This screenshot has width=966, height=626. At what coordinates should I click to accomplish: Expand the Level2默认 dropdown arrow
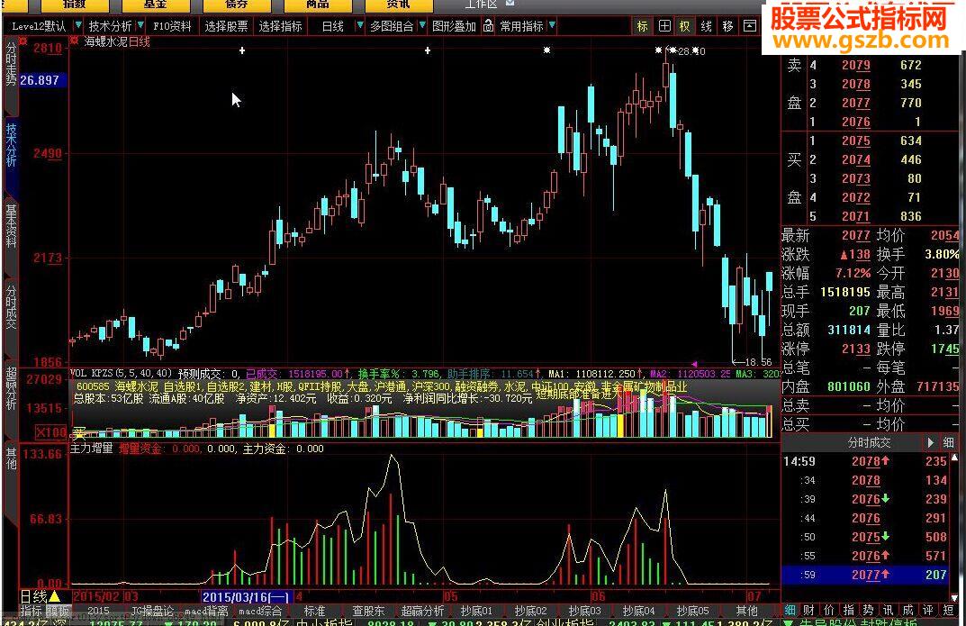(x=78, y=25)
